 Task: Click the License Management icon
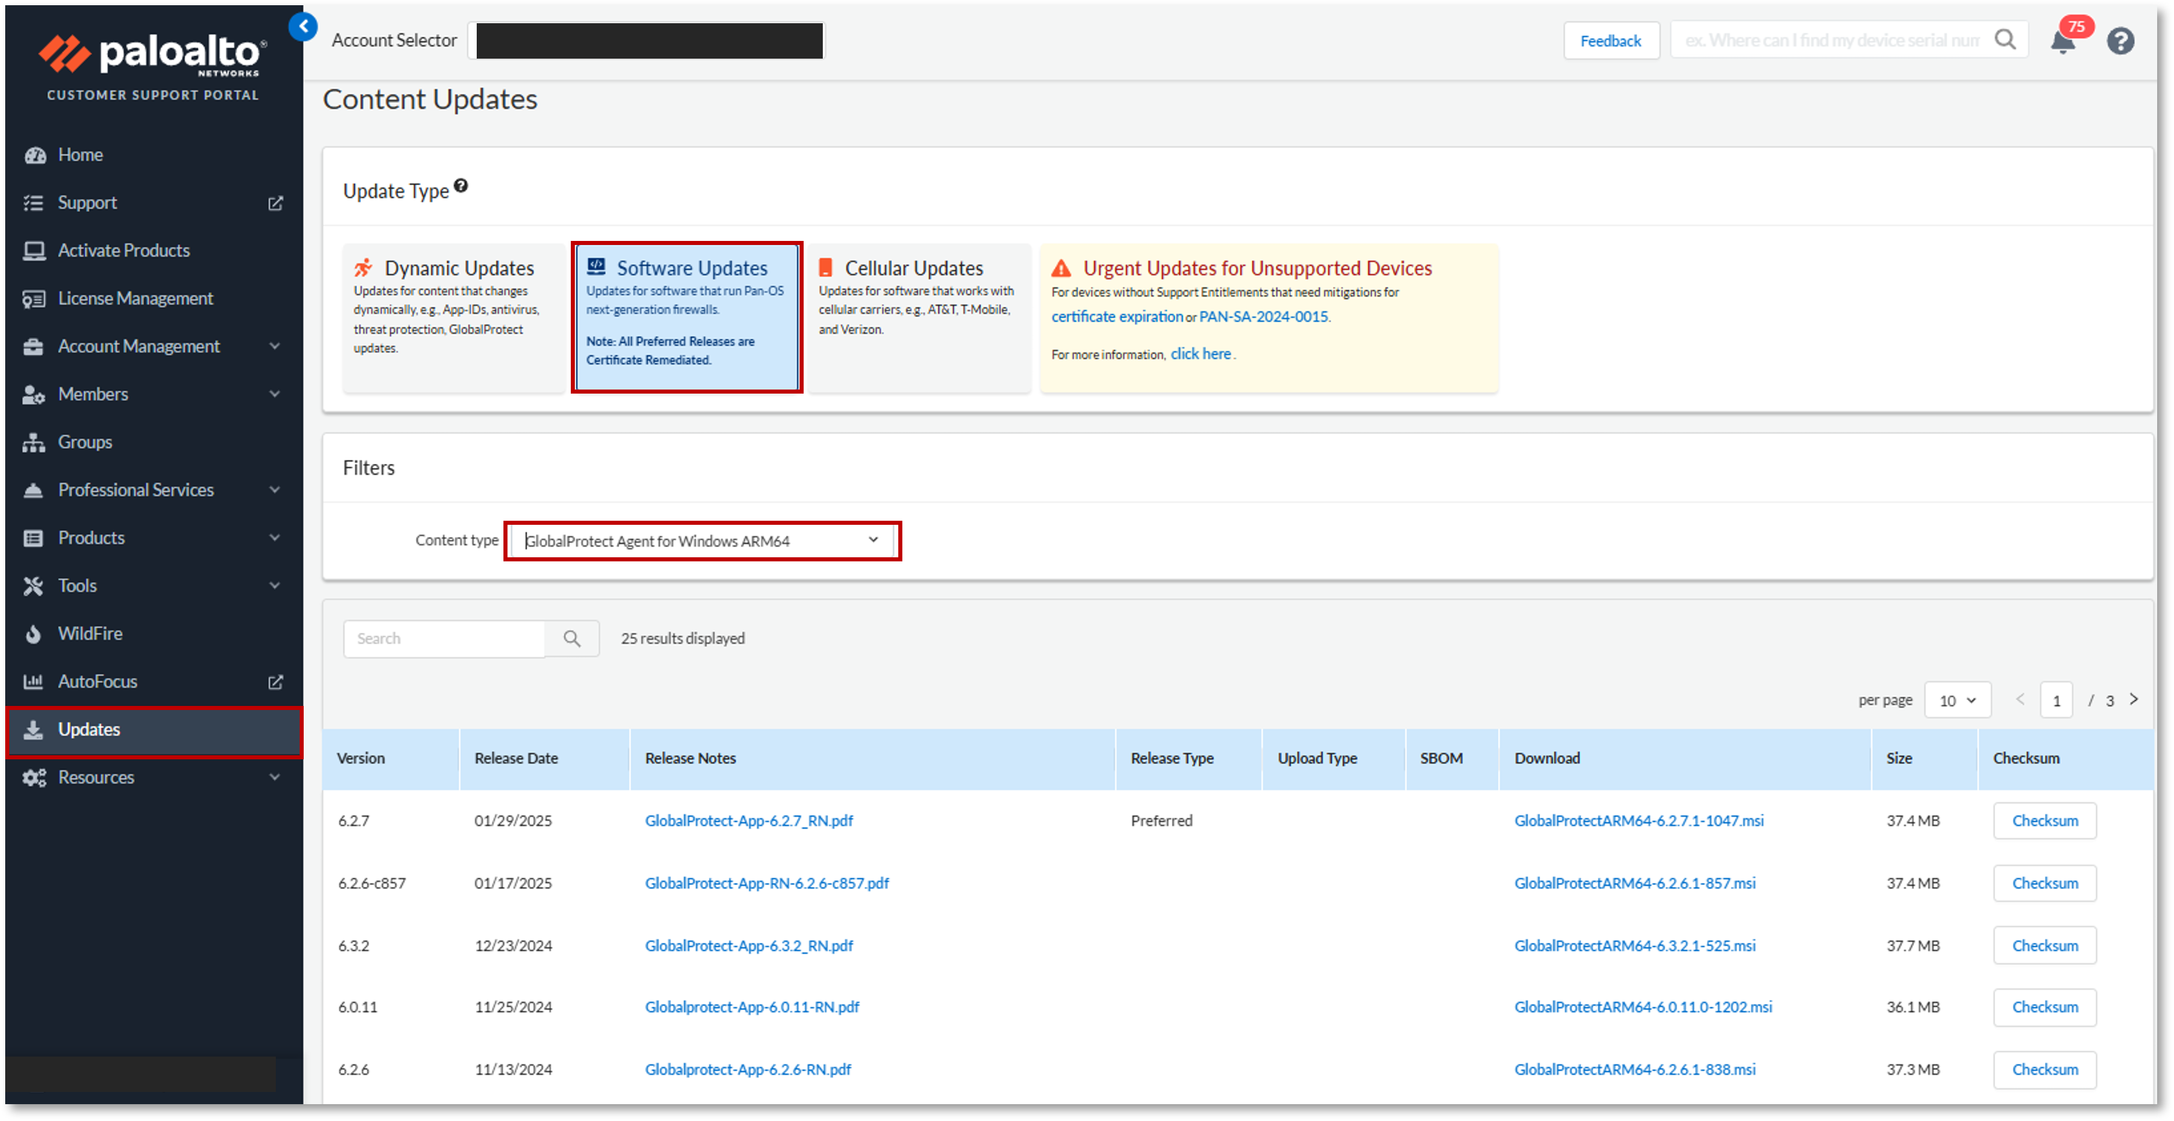pyautogui.click(x=34, y=300)
